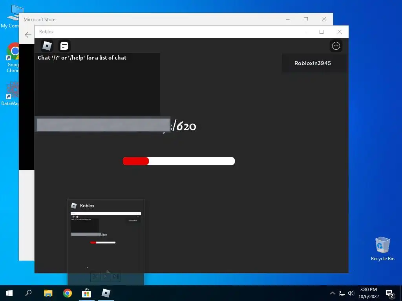Image resolution: width=402 pixels, height=301 pixels.
Task: Click the Roblox taskbar icon
Action: click(106, 293)
